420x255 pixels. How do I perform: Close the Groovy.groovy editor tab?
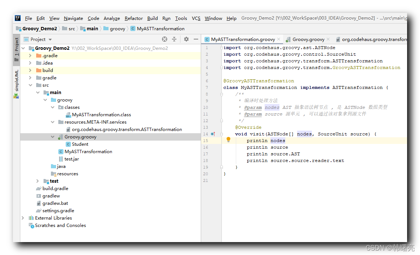(328, 39)
